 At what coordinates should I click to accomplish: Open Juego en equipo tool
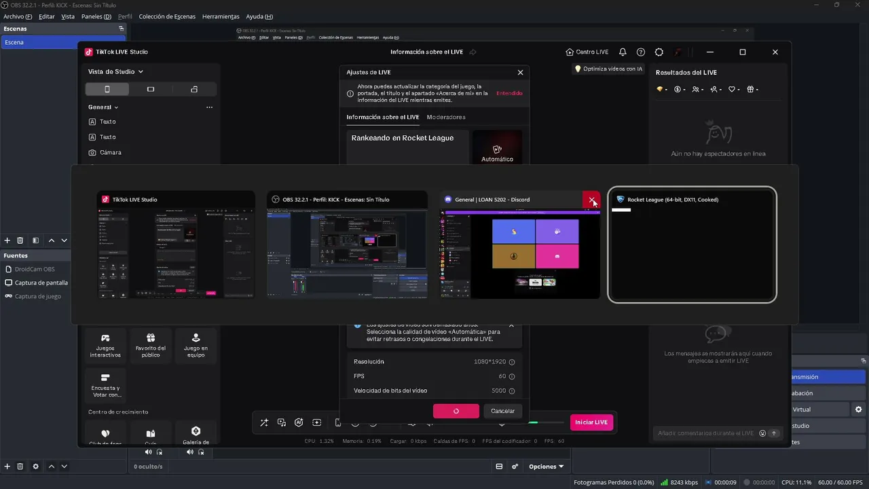196,346
